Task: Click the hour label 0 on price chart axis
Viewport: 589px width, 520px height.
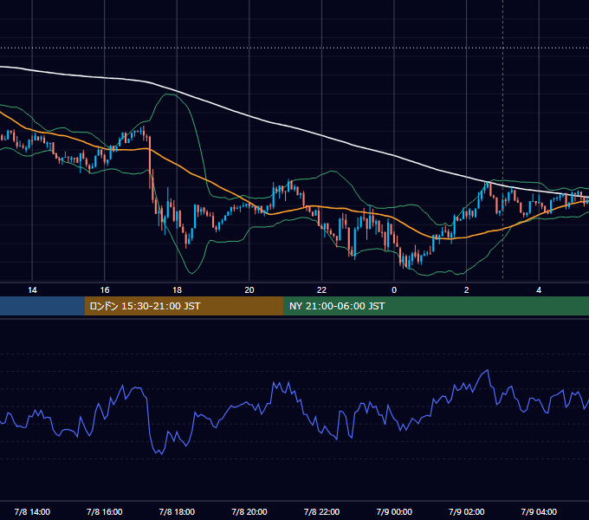Action: coord(394,290)
